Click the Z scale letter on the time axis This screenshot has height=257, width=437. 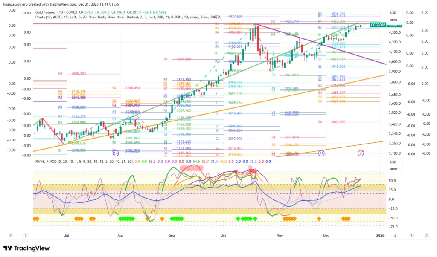(x=26, y=235)
